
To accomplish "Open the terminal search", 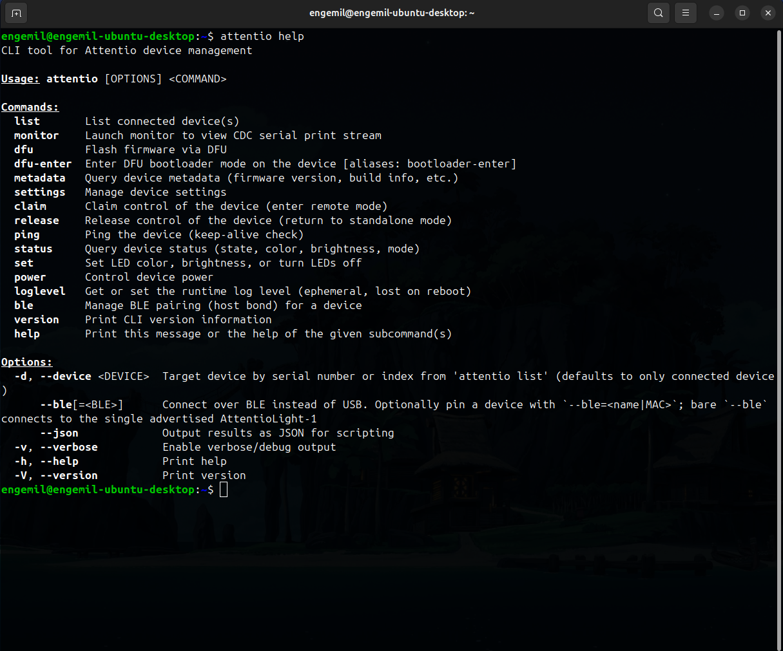I will point(658,13).
